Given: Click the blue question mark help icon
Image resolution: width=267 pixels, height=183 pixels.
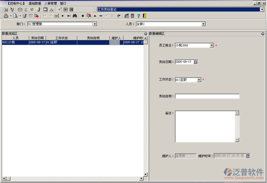Looking at the screenshot, I should coord(139,16).
